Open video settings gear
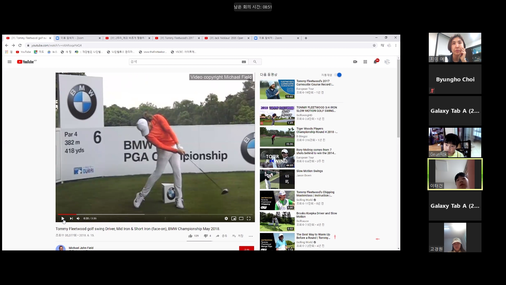 tap(226, 218)
